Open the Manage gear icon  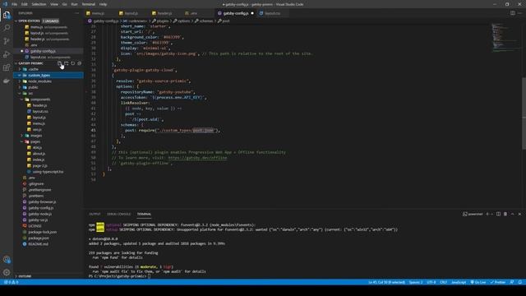(x=7, y=272)
